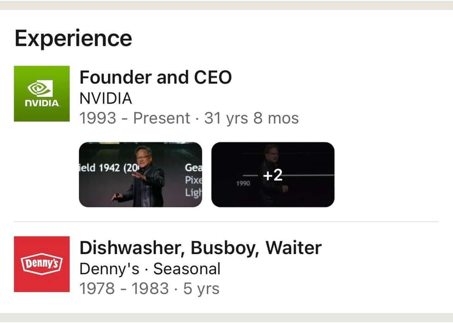Click the white text on the NVIDIA thumbnail's right edge
The width and height of the screenshot is (453, 323).
(x=193, y=179)
